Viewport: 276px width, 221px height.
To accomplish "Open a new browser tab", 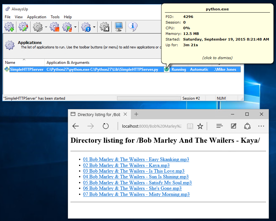I will [136, 114].
